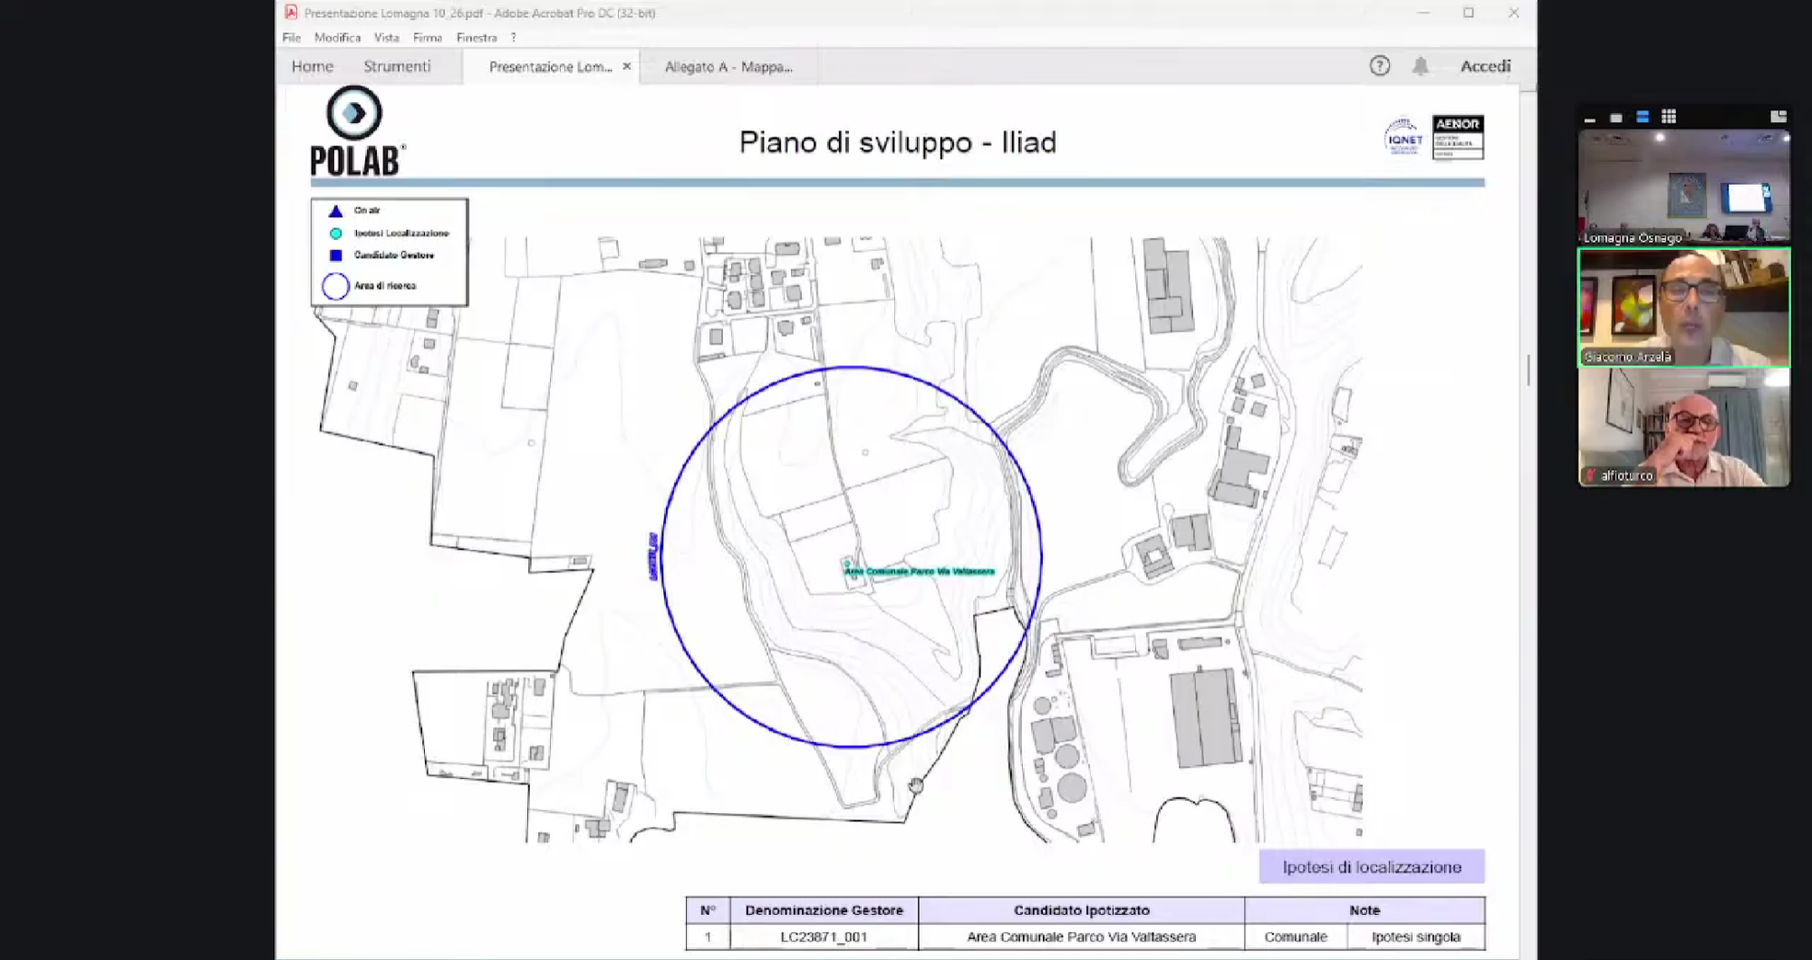1812x960 pixels.
Task: Open the Vista menu
Action: (387, 37)
